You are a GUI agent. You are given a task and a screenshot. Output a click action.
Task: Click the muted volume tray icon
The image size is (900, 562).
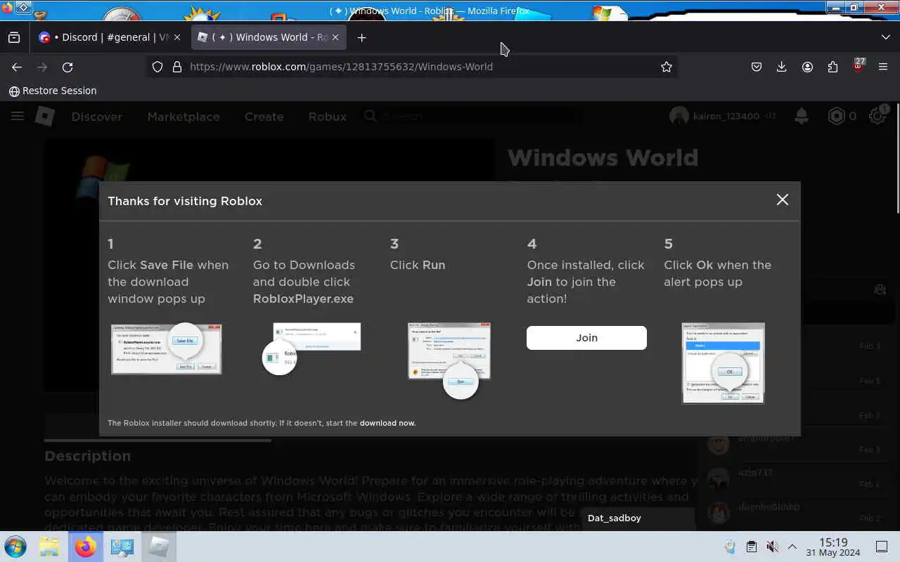tap(772, 547)
